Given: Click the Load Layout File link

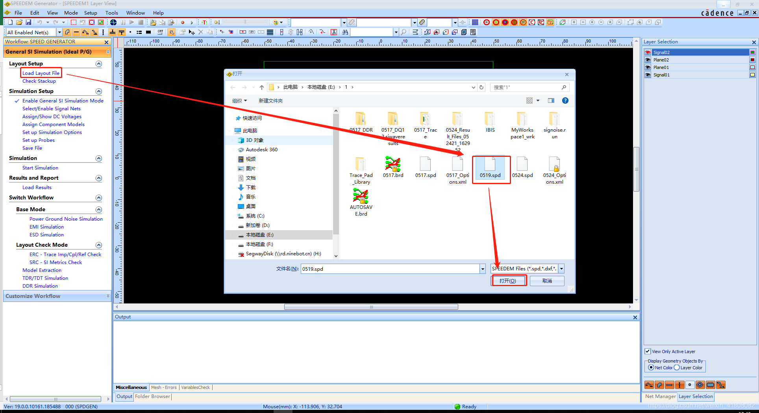Looking at the screenshot, I should [41, 73].
